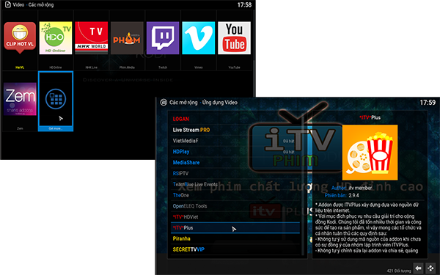Click the back arrow button at bottom right

(x=418, y=268)
